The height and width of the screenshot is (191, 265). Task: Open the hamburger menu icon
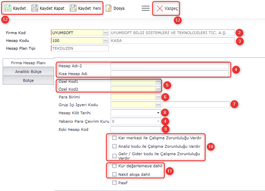coord(146,8)
